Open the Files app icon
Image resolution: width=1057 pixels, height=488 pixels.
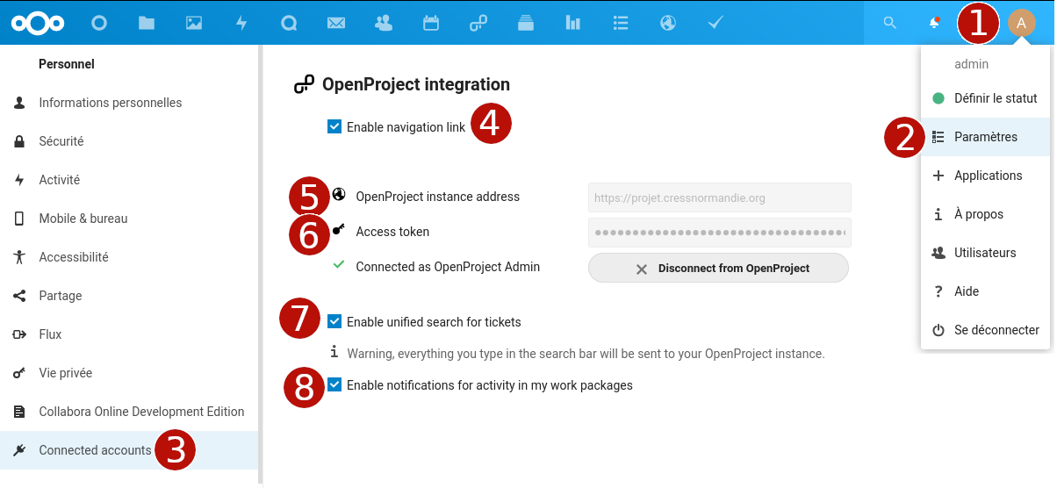(x=147, y=23)
